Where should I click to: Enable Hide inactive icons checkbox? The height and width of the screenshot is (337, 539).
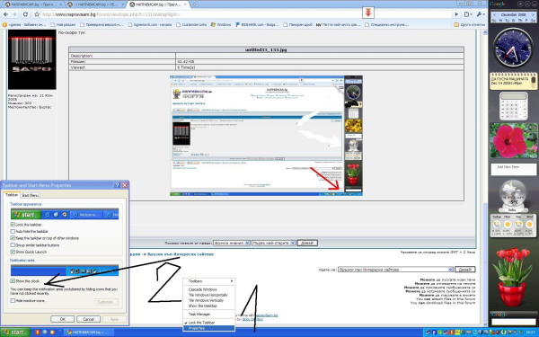coord(13,301)
